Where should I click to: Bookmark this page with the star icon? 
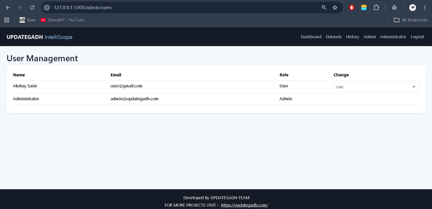pyautogui.click(x=335, y=8)
